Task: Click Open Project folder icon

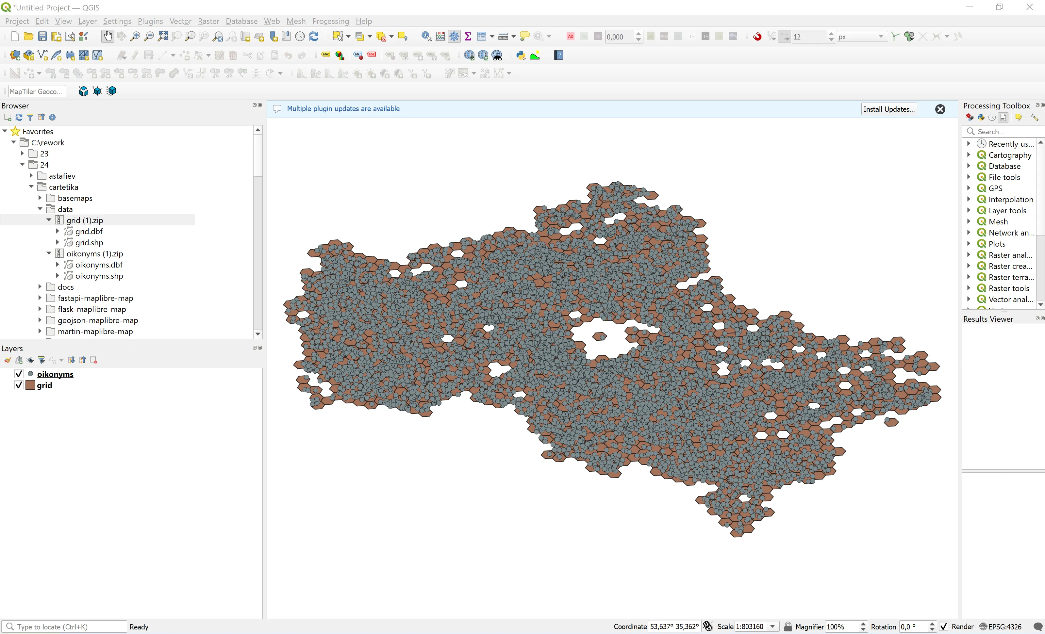Action: 28,37
